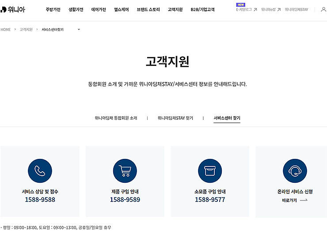Viewport: 327px width, 243px height.
Task: Click 고객지원 in the breadcrumb
Action: click(26, 30)
